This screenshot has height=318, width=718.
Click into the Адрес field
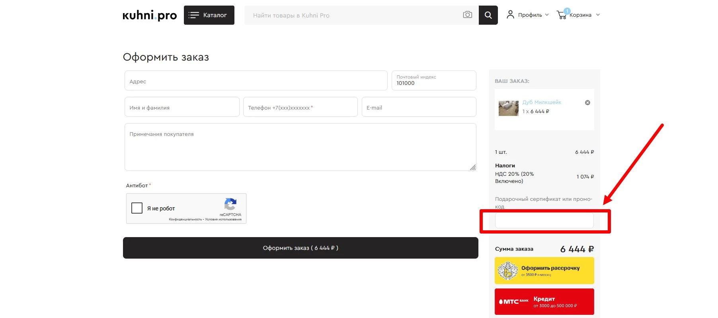(x=256, y=81)
